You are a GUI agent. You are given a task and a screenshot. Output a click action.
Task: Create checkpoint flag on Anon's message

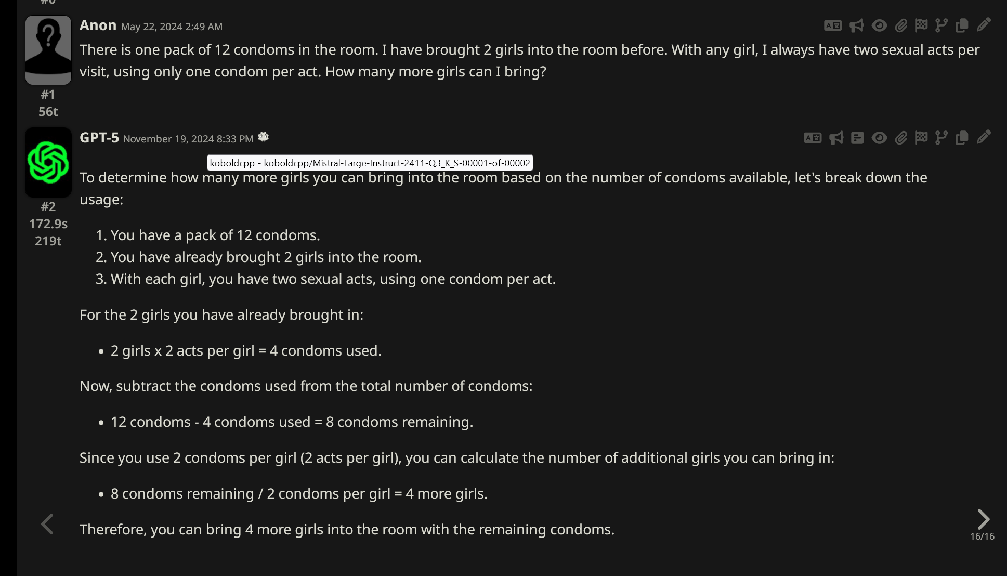coord(921,25)
